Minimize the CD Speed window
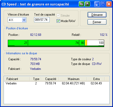113x107 pixels. [x=97, y=4]
